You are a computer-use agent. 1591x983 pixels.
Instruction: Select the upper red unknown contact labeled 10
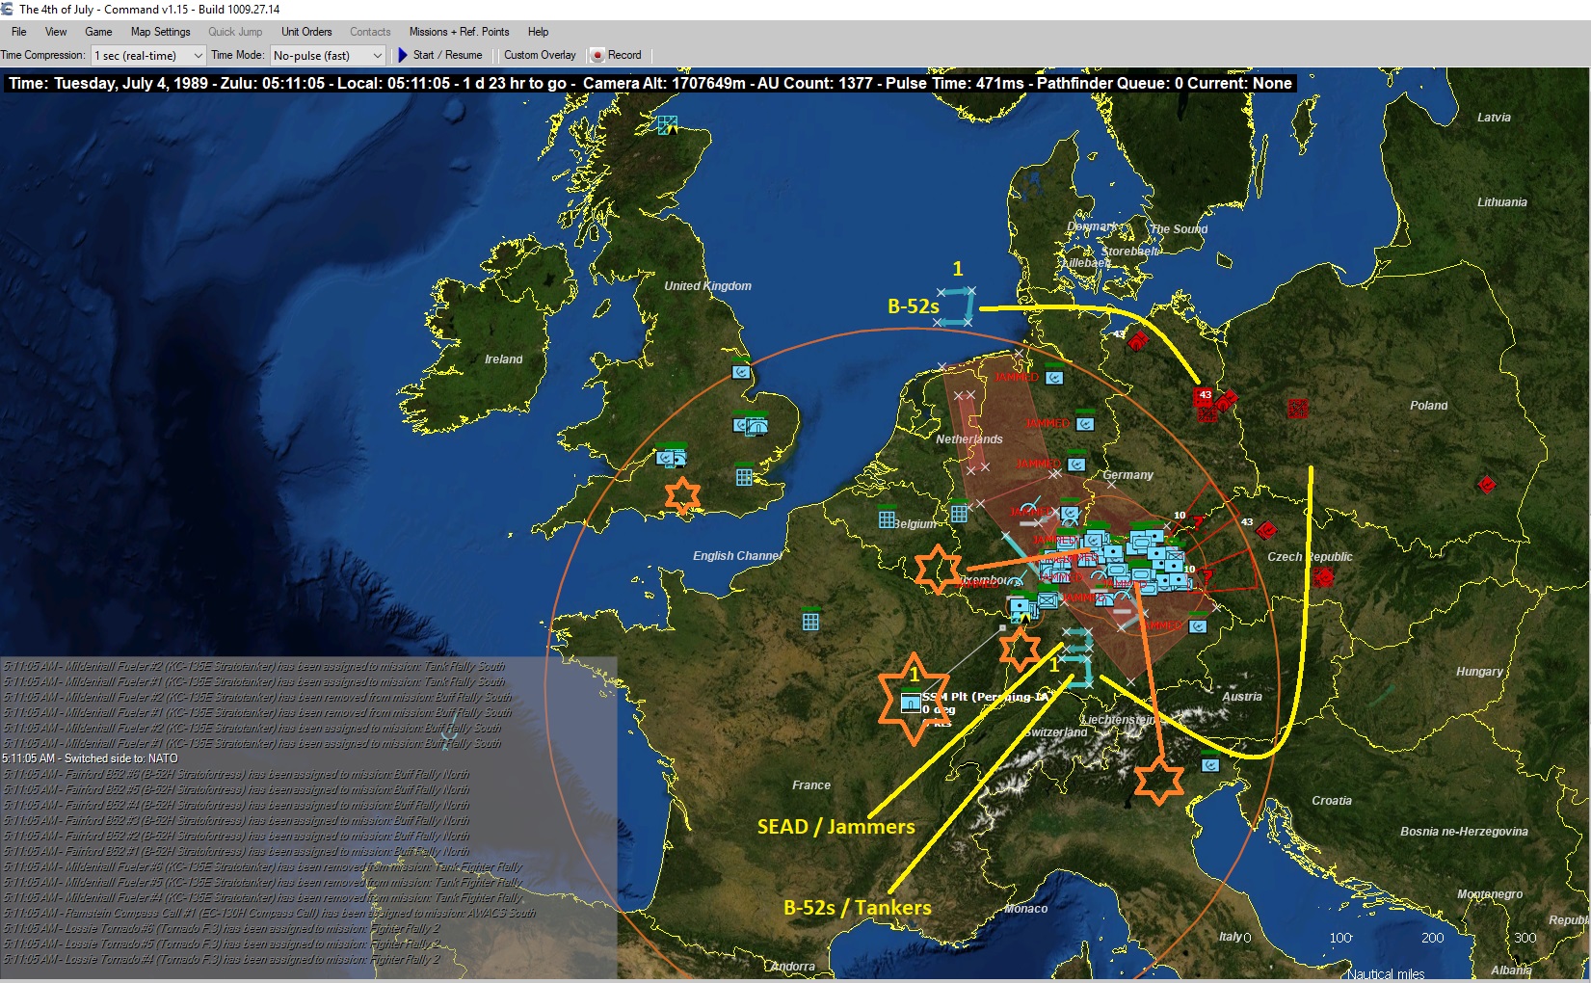(x=1198, y=522)
